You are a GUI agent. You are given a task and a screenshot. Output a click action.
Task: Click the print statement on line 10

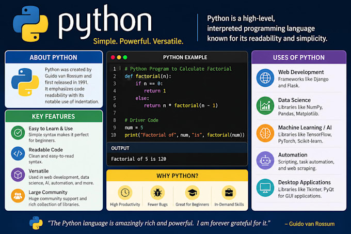[184, 135]
